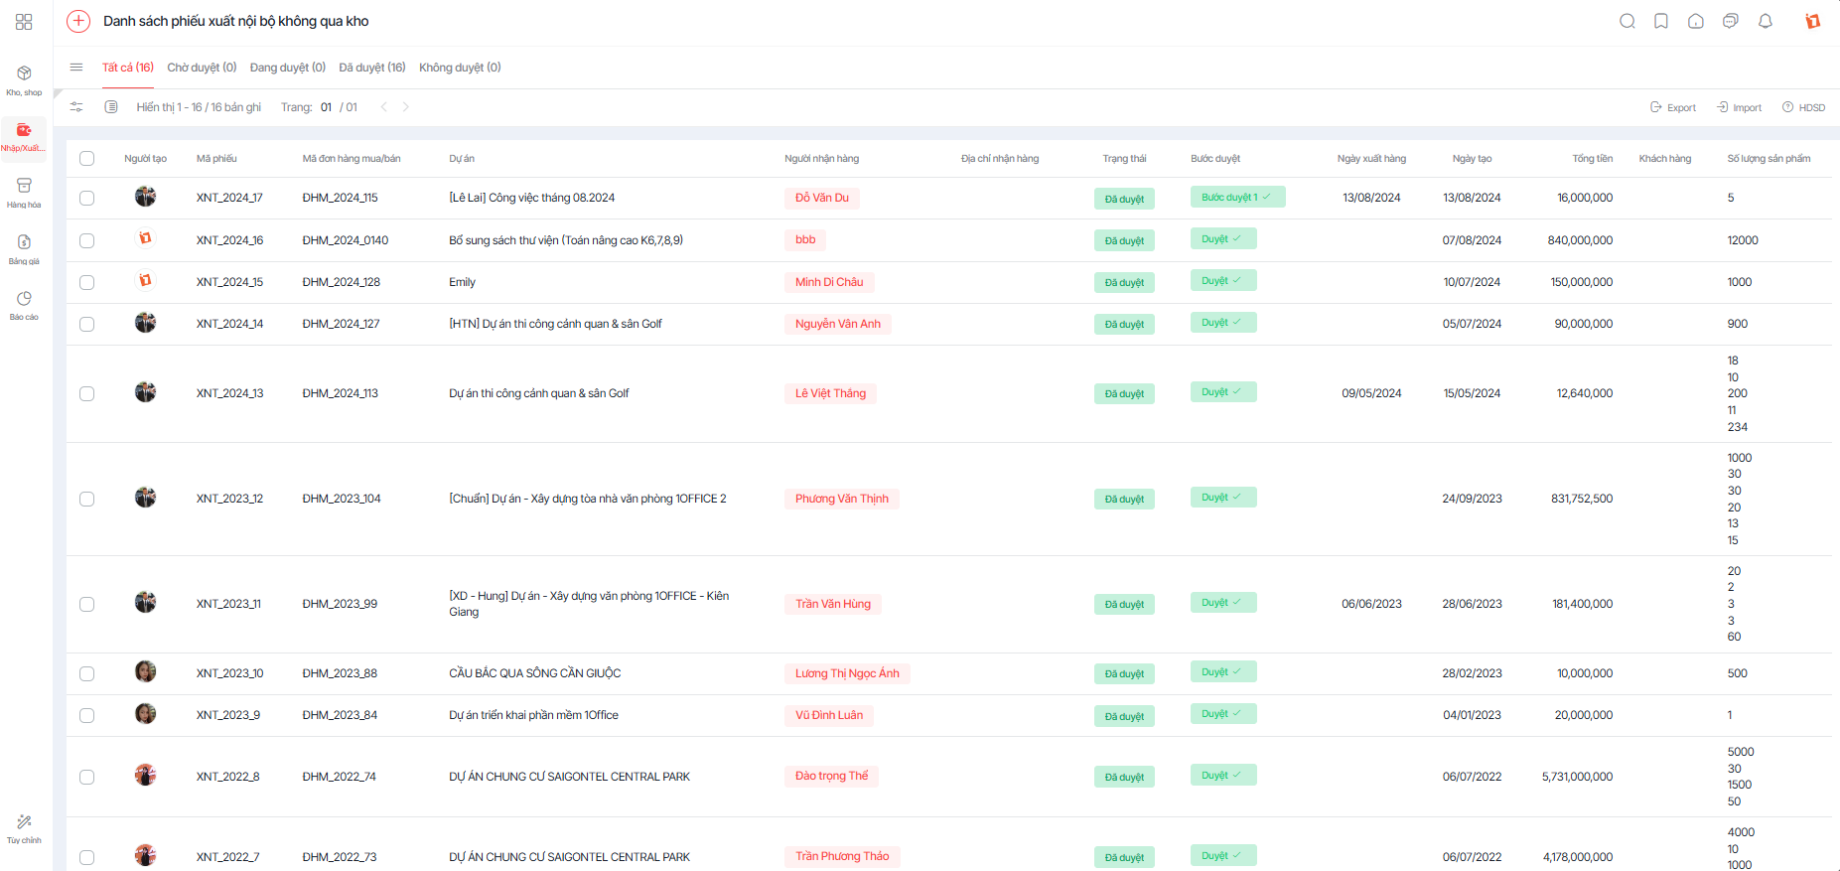
Task: Click the red plus create-new button
Action: pyautogui.click(x=78, y=21)
